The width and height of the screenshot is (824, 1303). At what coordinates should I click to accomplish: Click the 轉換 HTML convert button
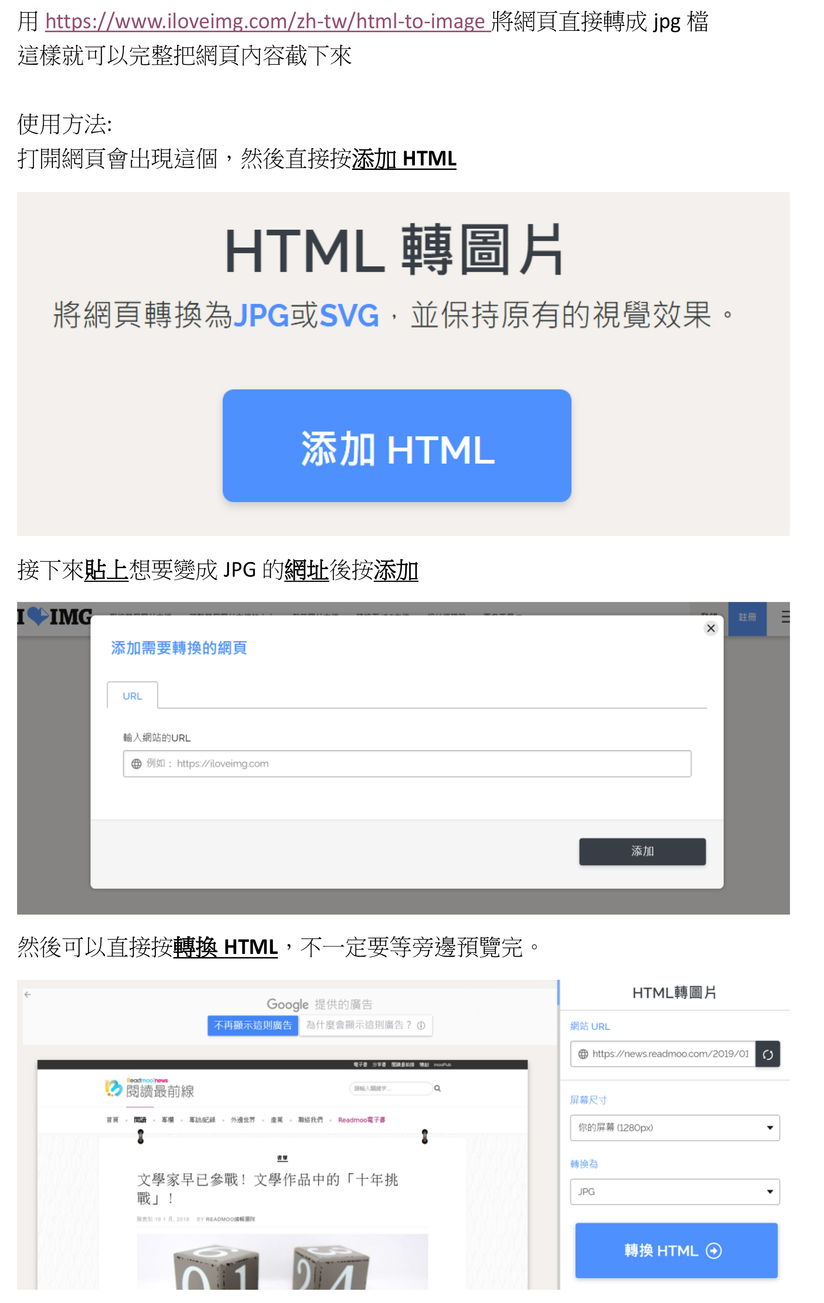[x=676, y=1251]
